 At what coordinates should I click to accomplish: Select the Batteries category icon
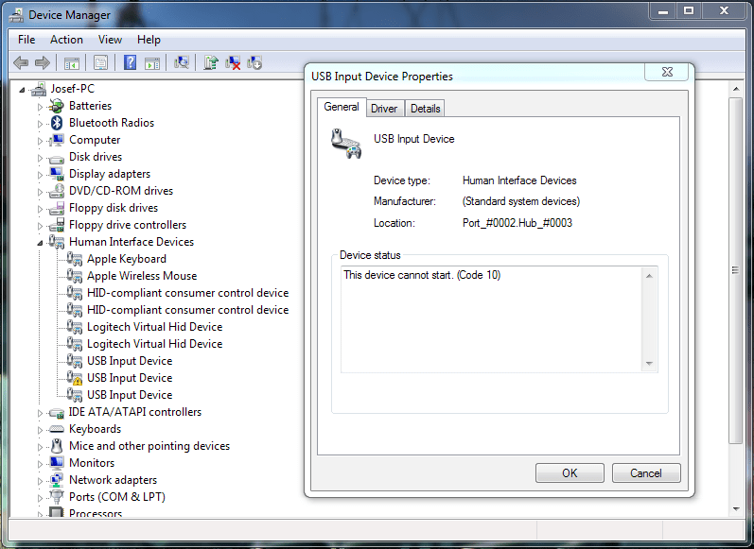click(x=57, y=106)
